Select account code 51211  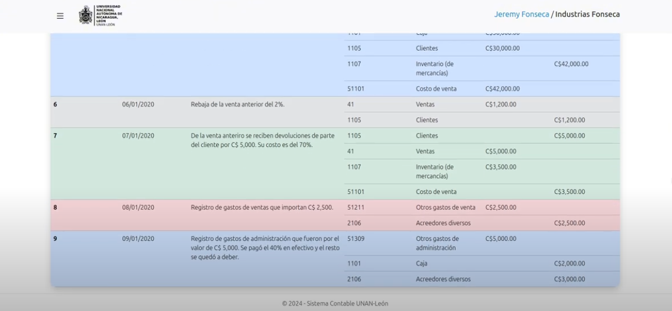pos(356,208)
